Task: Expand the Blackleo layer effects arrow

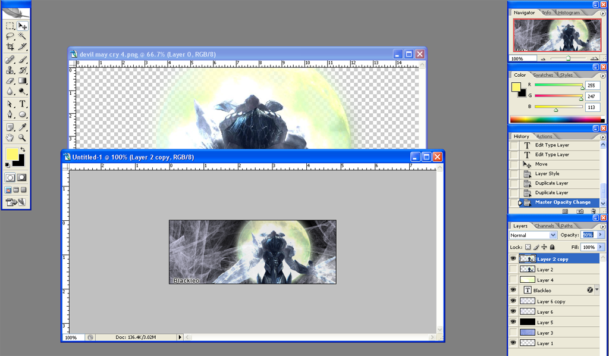Action: pyautogui.click(x=597, y=290)
